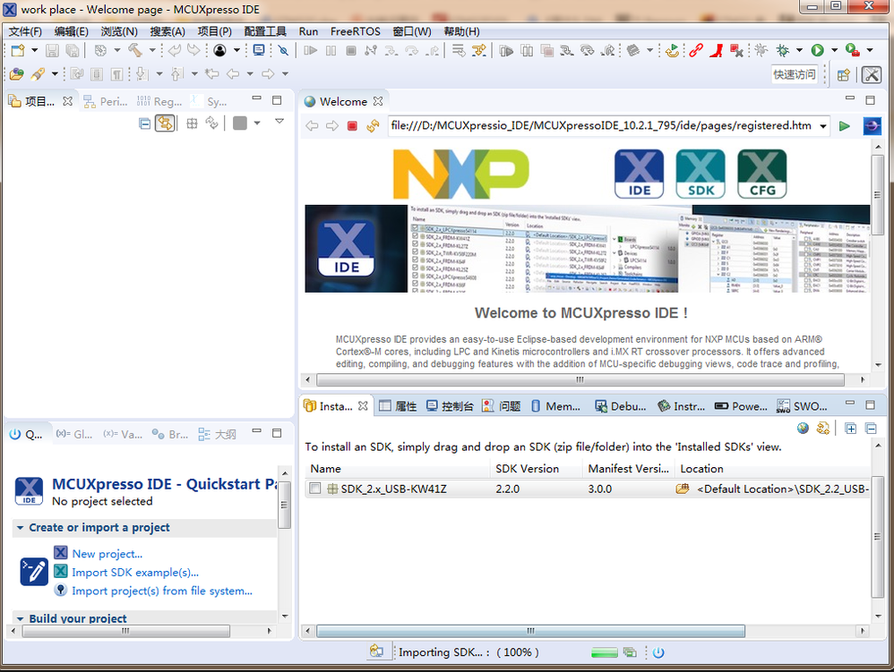Switch to the 大纲 outline tab
894x672 pixels.
[x=217, y=435]
